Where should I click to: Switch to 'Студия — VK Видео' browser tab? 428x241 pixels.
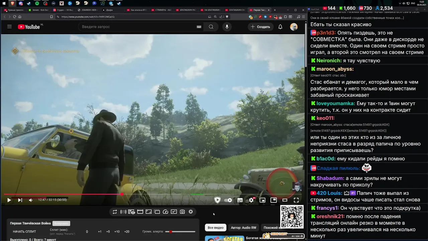coord(63,10)
